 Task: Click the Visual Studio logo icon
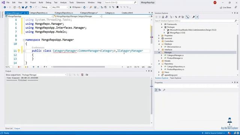[3, 3]
